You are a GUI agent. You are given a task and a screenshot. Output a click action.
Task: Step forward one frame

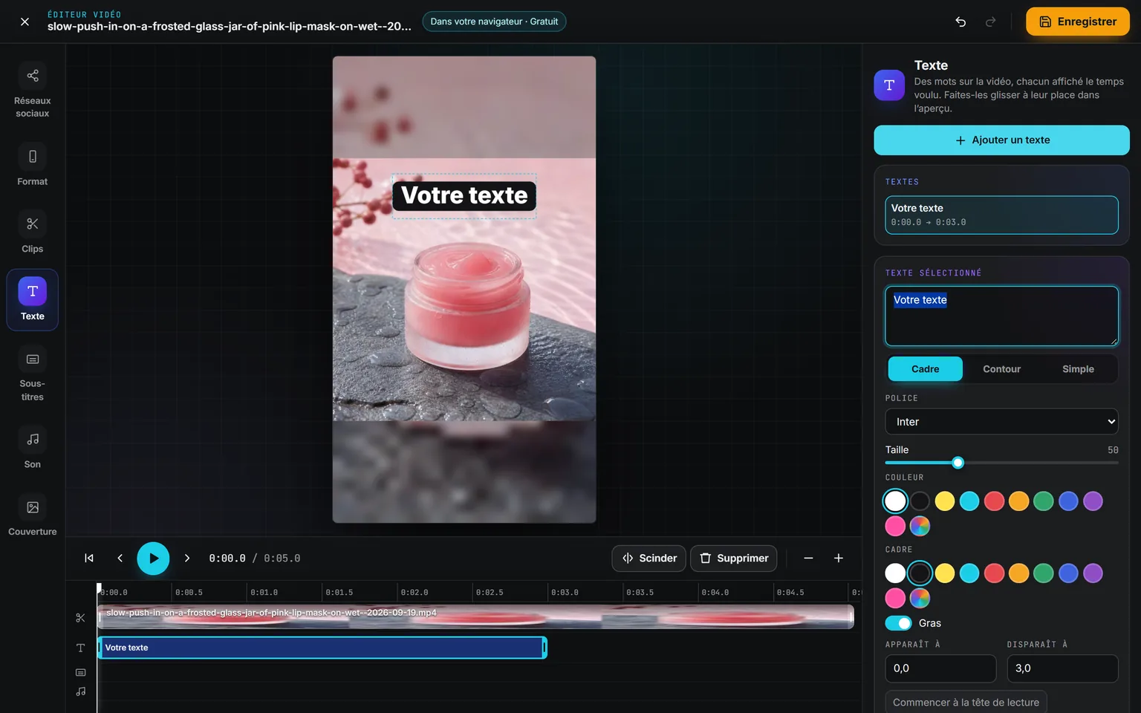click(187, 559)
